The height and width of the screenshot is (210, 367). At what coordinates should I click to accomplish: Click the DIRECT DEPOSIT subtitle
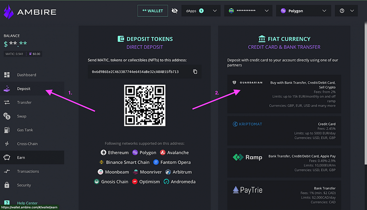point(145,47)
